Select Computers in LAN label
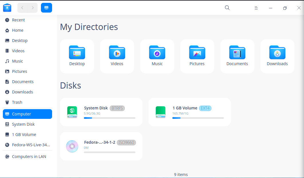The height and width of the screenshot is (178, 304). [x=29, y=157]
